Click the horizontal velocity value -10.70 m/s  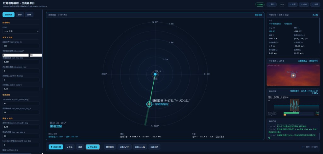point(299,46)
